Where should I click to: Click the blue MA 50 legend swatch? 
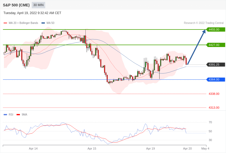coord(43,23)
